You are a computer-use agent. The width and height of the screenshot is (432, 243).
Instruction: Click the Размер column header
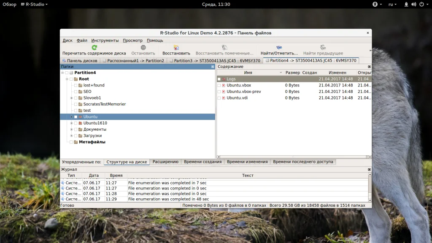292,73
